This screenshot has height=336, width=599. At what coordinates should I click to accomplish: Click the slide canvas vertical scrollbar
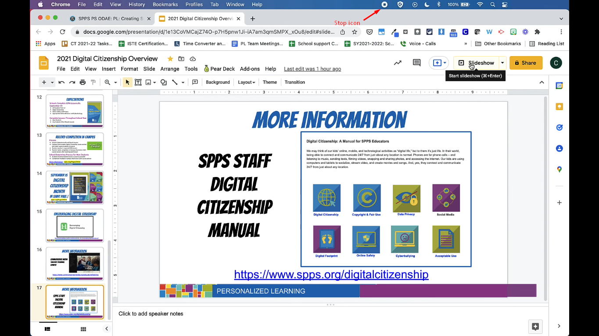click(x=545, y=198)
